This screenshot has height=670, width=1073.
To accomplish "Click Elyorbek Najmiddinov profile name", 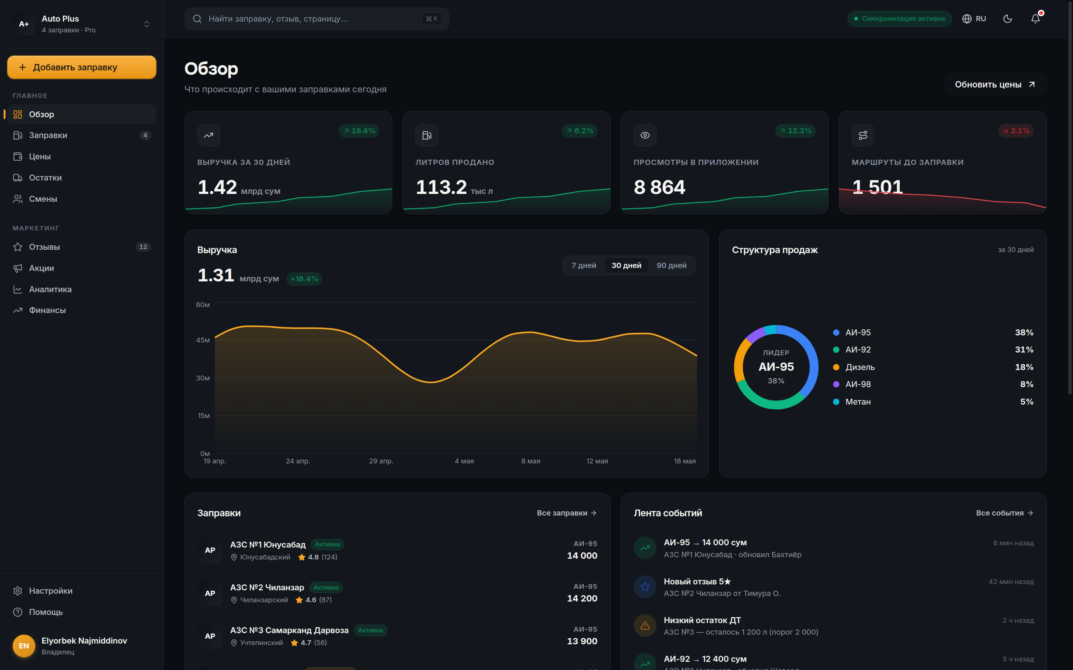I will (x=84, y=640).
